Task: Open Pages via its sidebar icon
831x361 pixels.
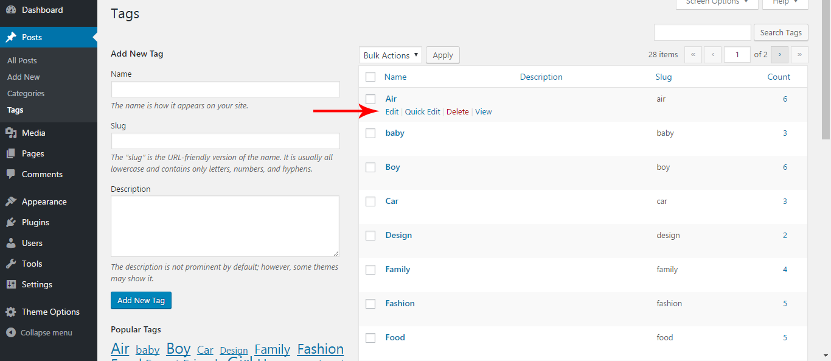Action: pyautogui.click(x=11, y=153)
